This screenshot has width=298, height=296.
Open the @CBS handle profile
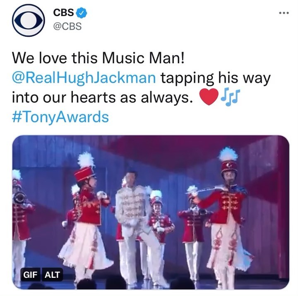pyautogui.click(x=67, y=26)
